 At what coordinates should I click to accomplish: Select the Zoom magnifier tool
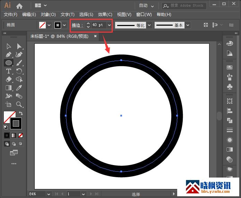click(x=19, y=104)
